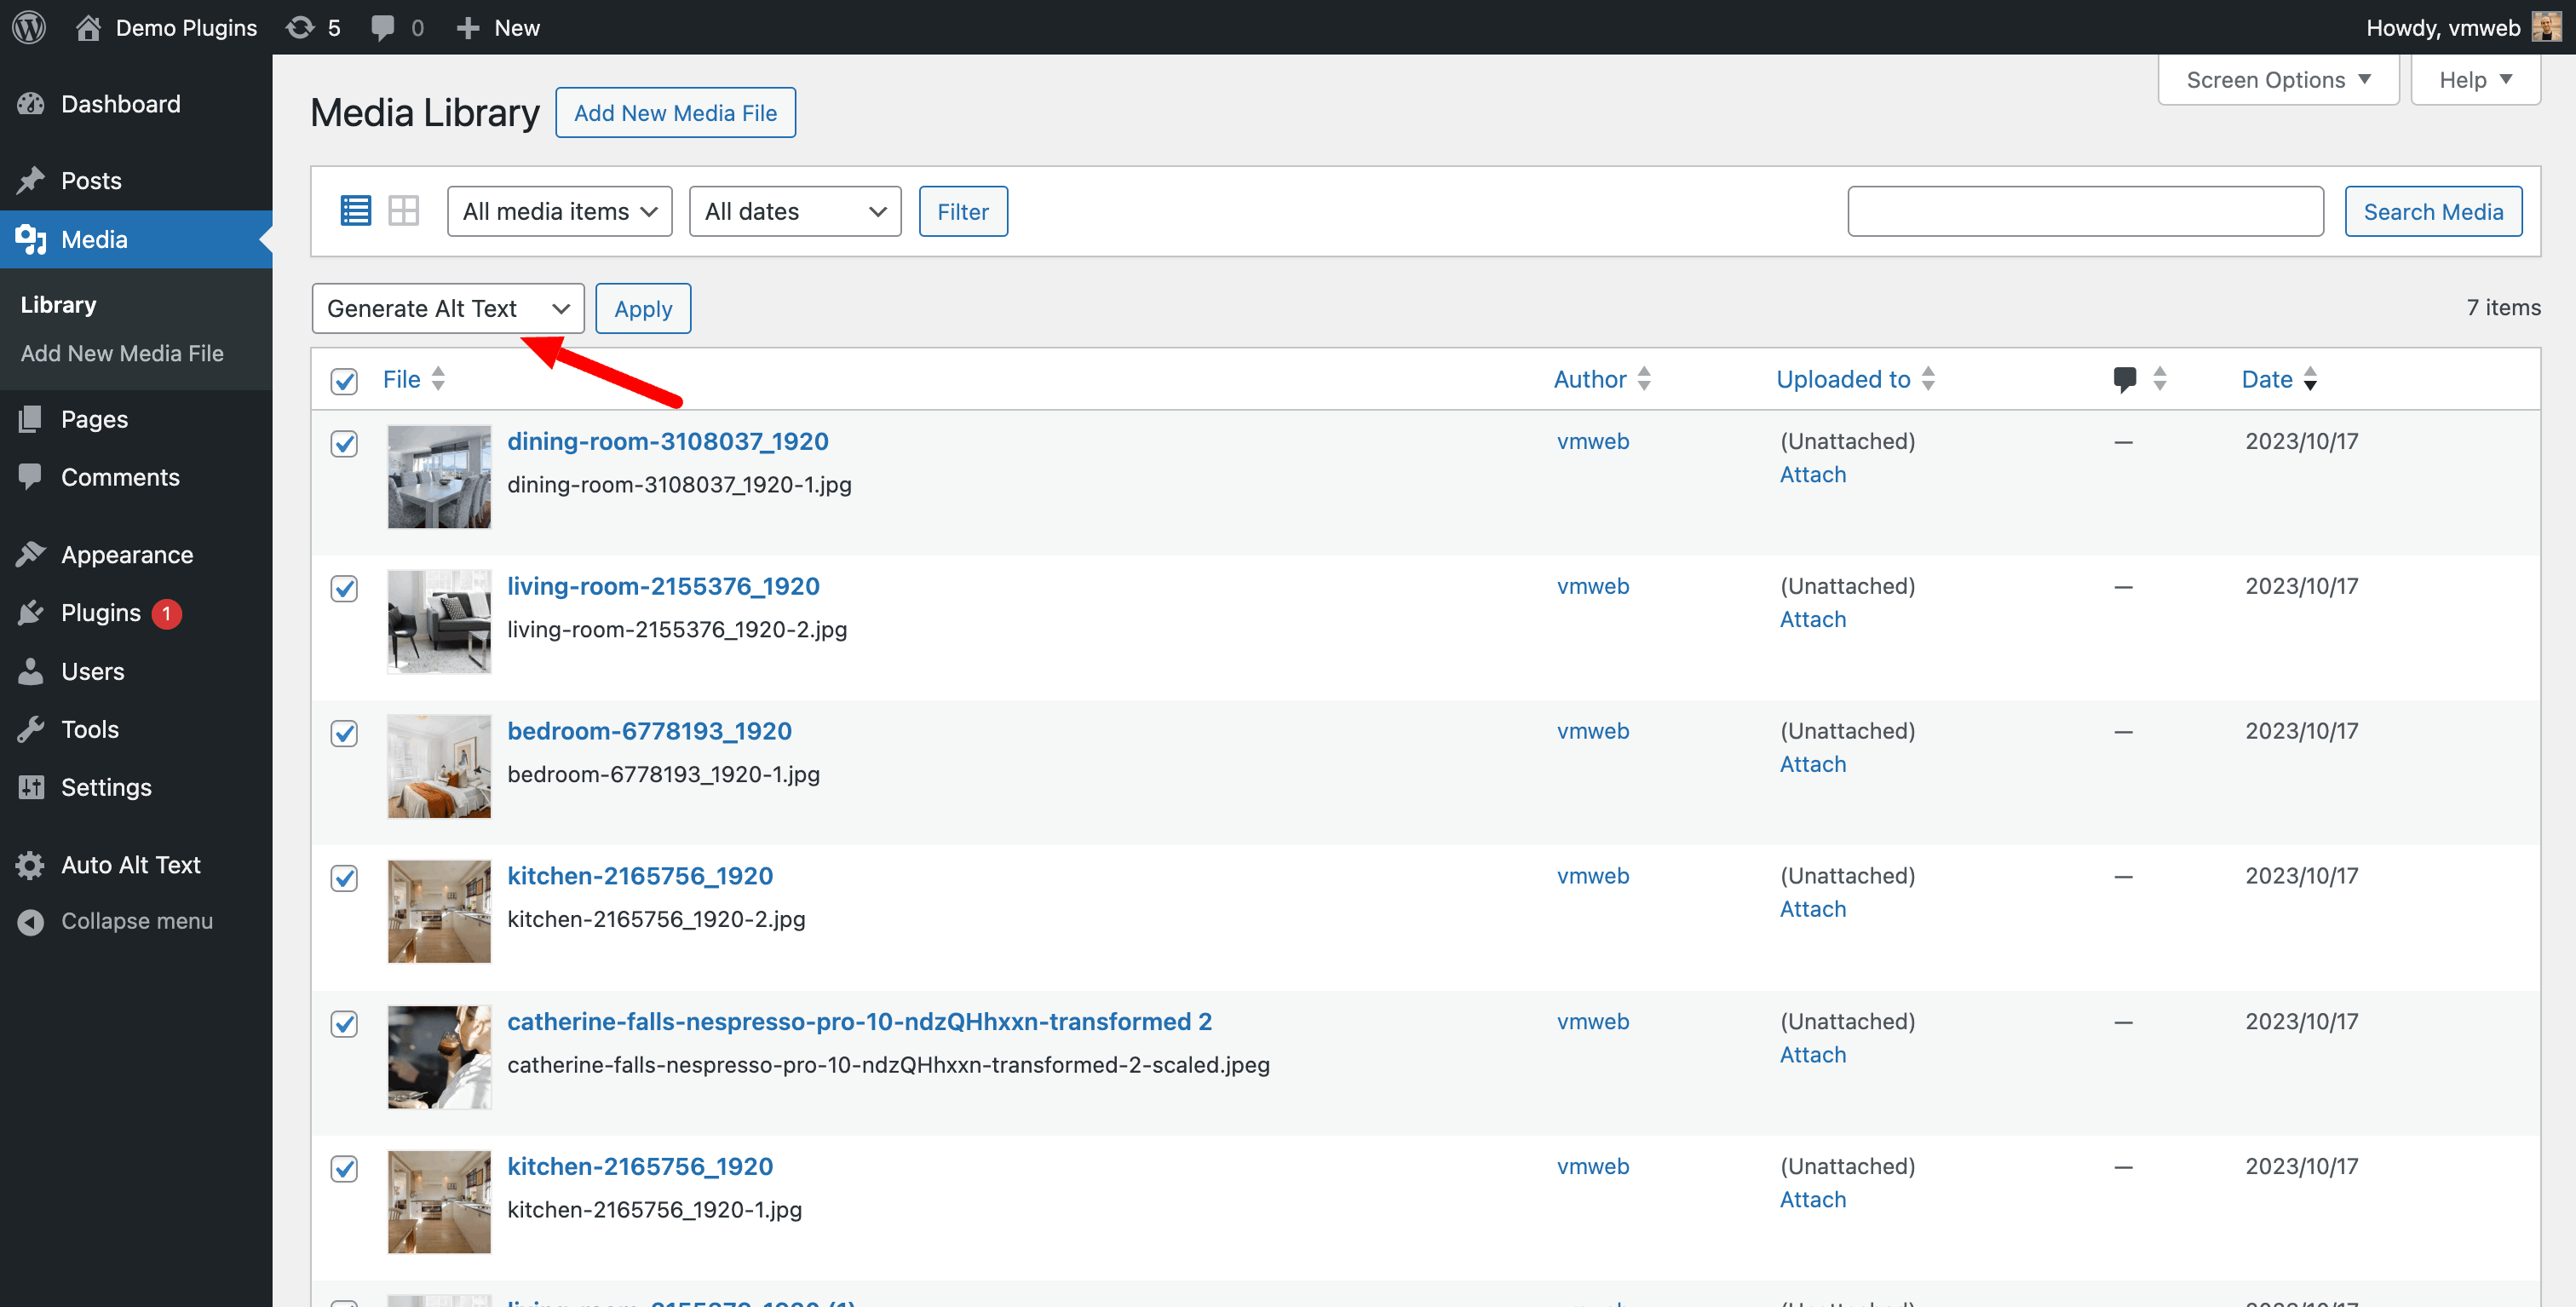This screenshot has height=1307, width=2576.
Task: Open the All media items dropdown
Action: (560, 211)
